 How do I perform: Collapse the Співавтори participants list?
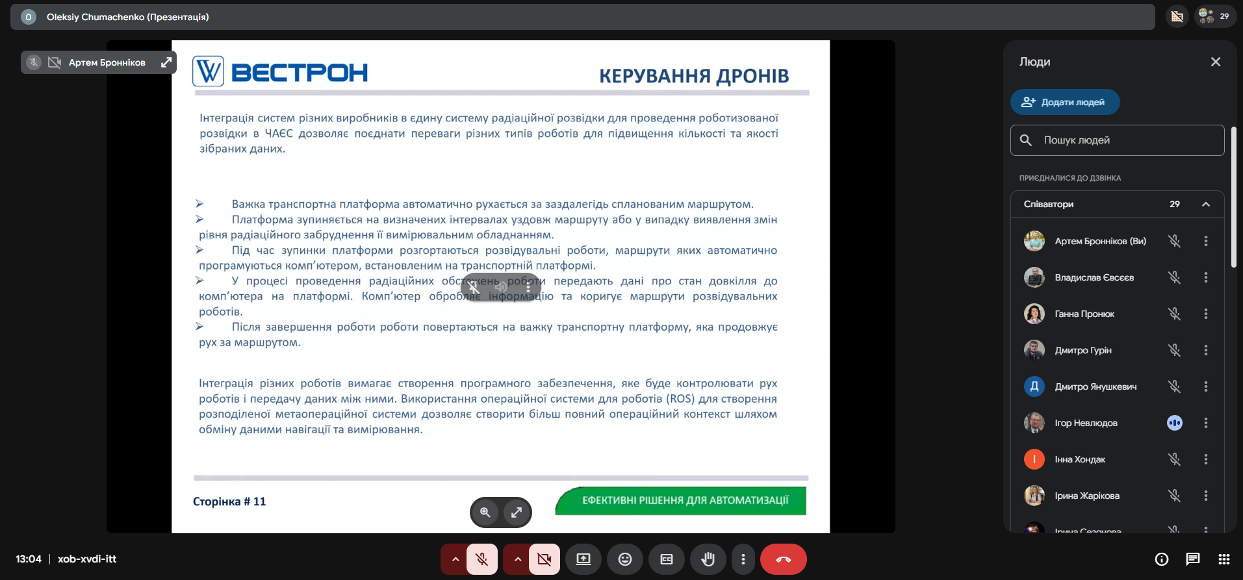pyautogui.click(x=1205, y=204)
